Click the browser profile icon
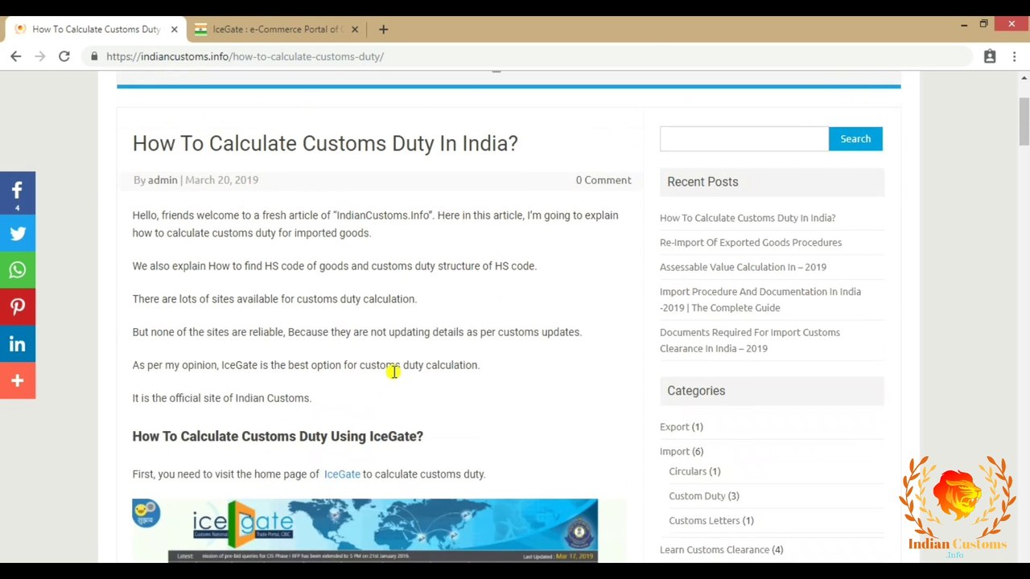 [x=990, y=56]
